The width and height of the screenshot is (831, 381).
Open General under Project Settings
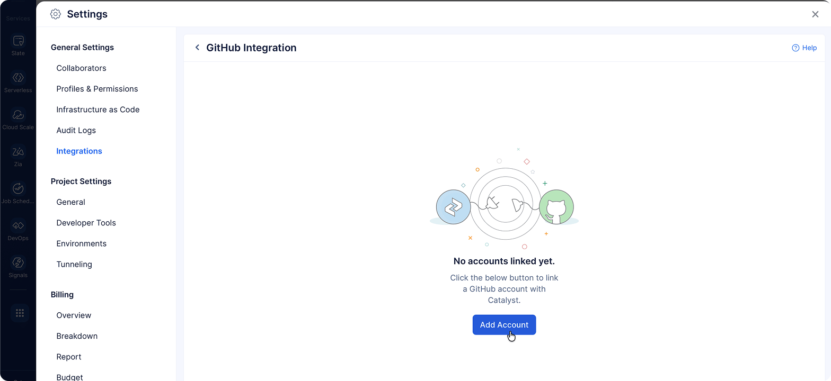tap(70, 202)
